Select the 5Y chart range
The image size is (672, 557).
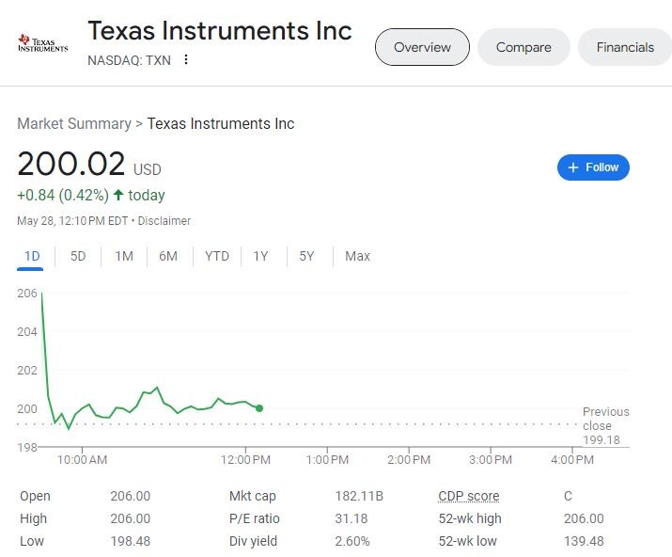coord(306,256)
